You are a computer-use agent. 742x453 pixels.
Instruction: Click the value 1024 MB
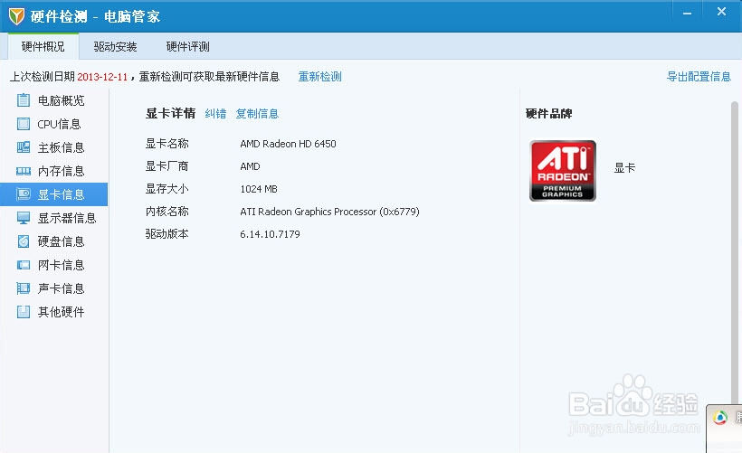pyautogui.click(x=259, y=189)
